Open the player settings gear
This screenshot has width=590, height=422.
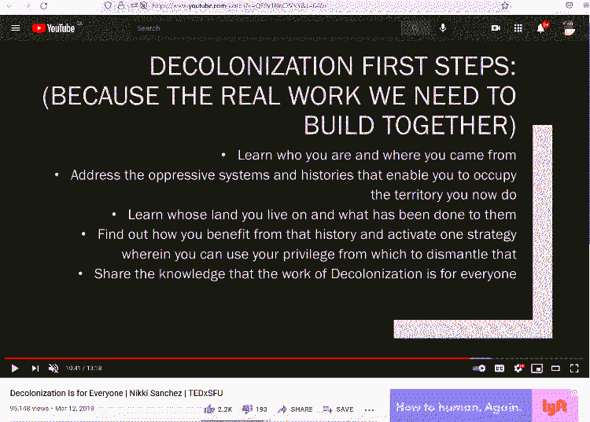(x=518, y=368)
